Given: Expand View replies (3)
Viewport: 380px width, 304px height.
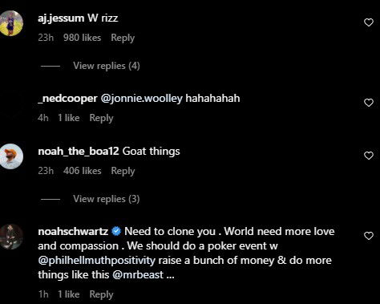Looking at the screenshot, I should click(107, 199).
